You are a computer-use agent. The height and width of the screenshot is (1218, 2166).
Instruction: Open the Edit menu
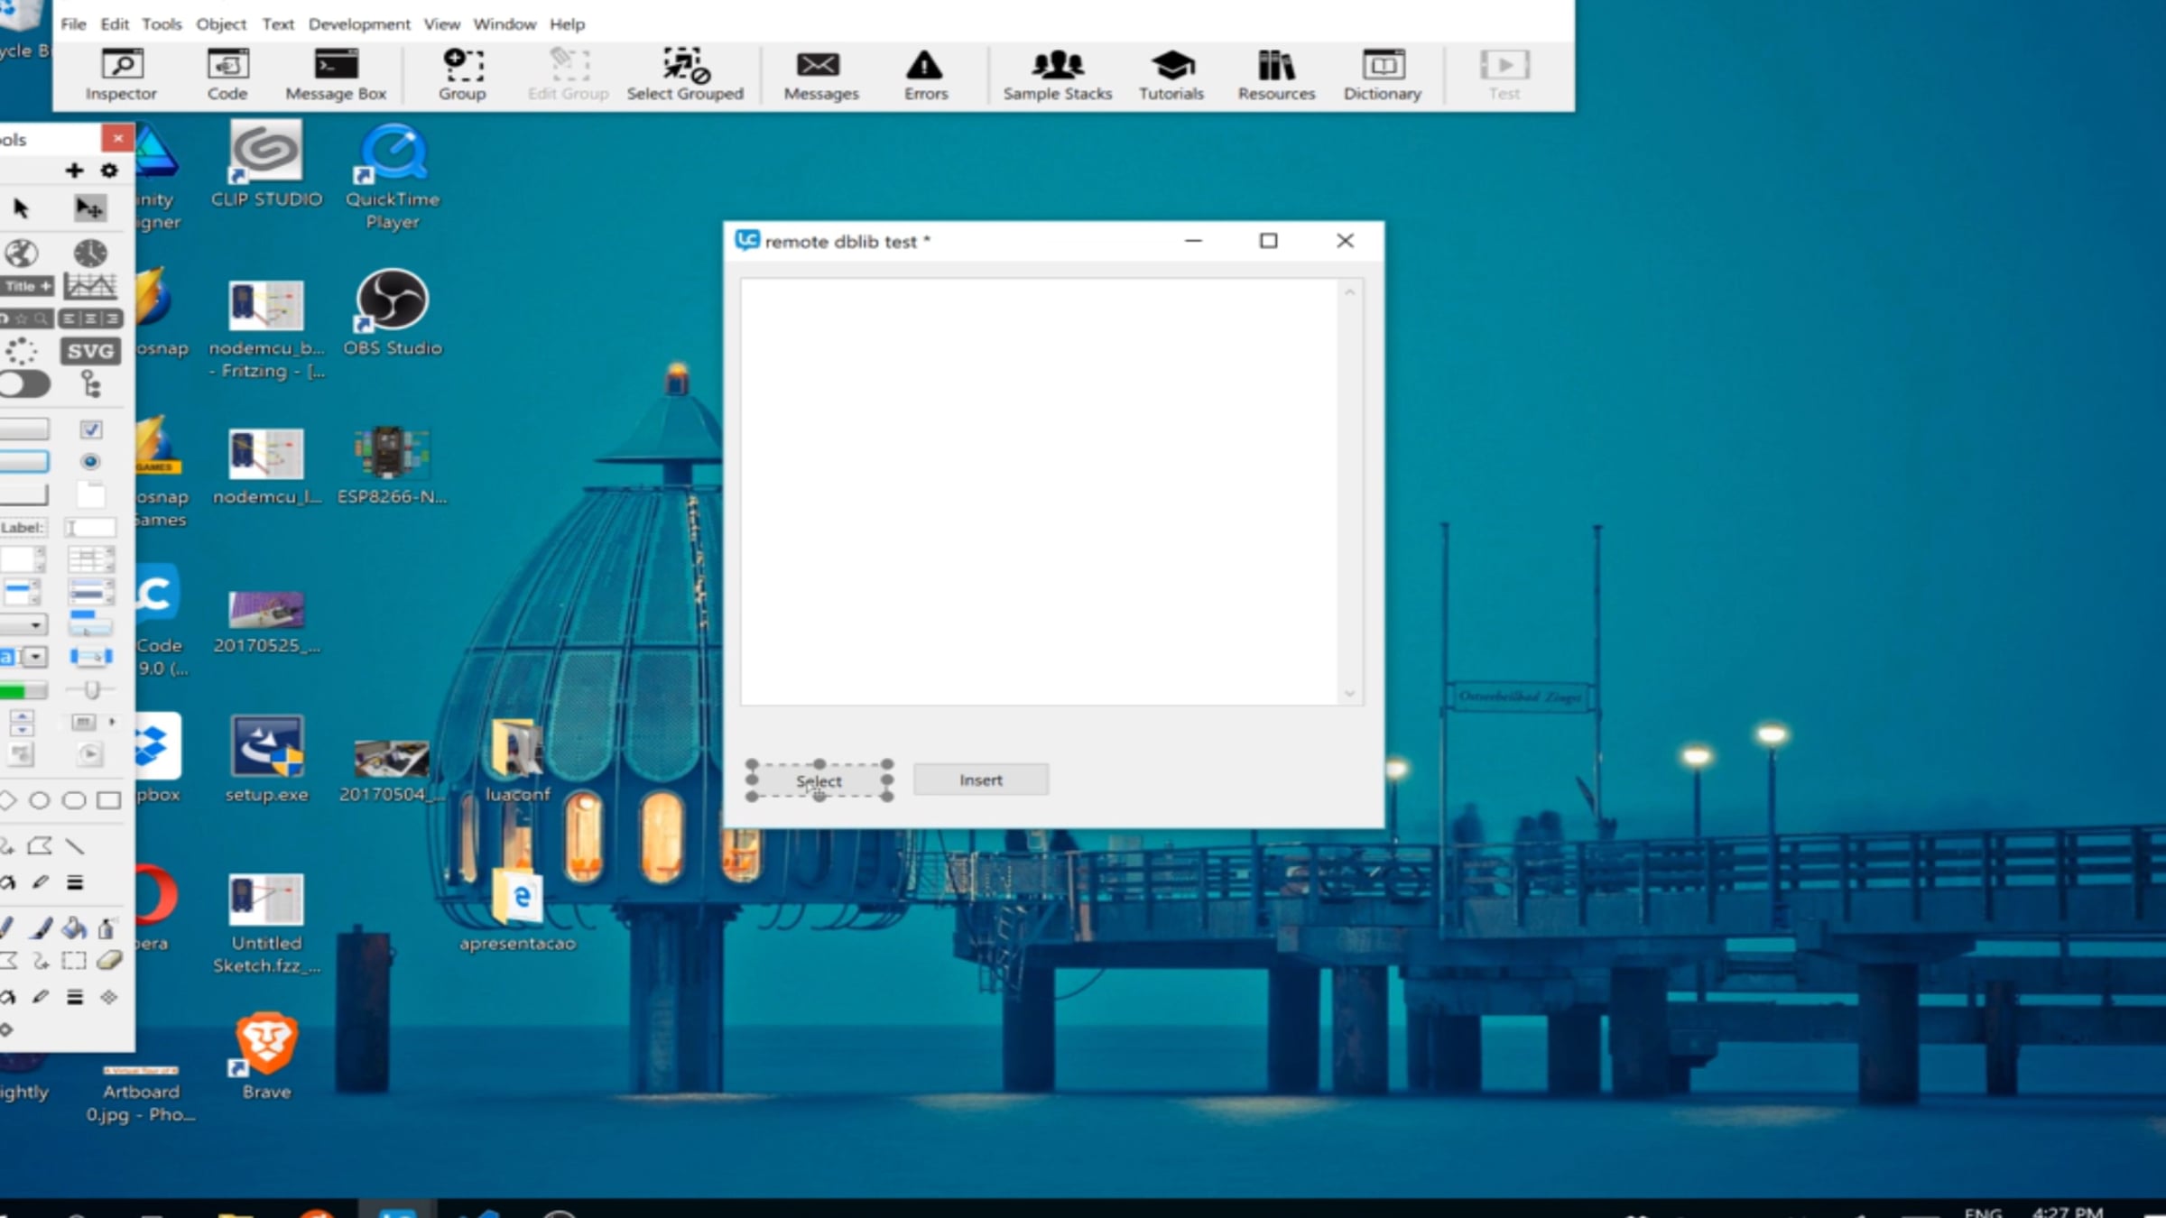pos(115,24)
